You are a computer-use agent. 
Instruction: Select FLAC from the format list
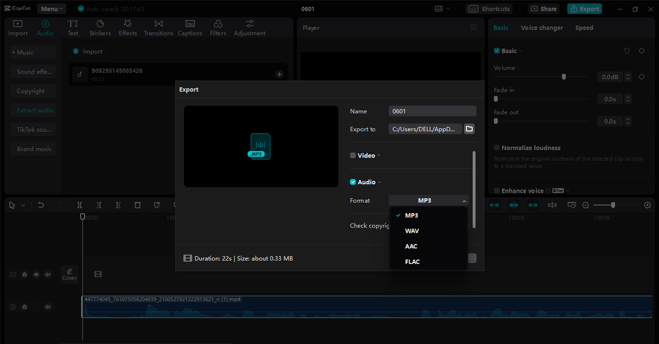point(429,262)
